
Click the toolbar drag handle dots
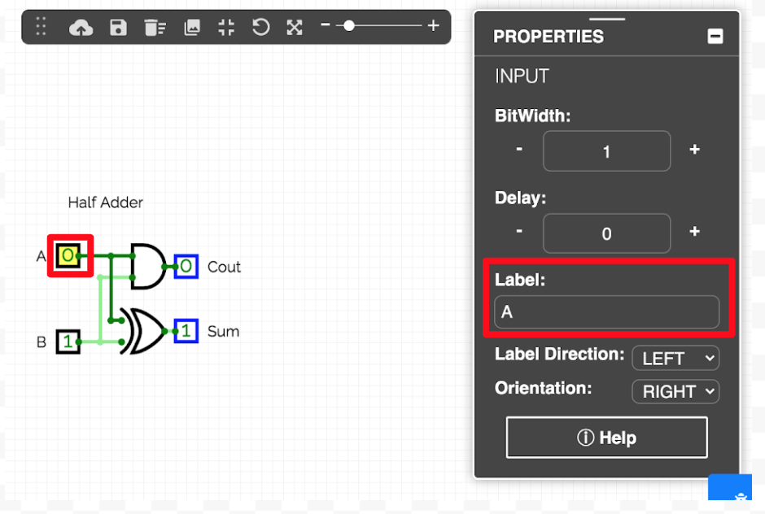(42, 28)
